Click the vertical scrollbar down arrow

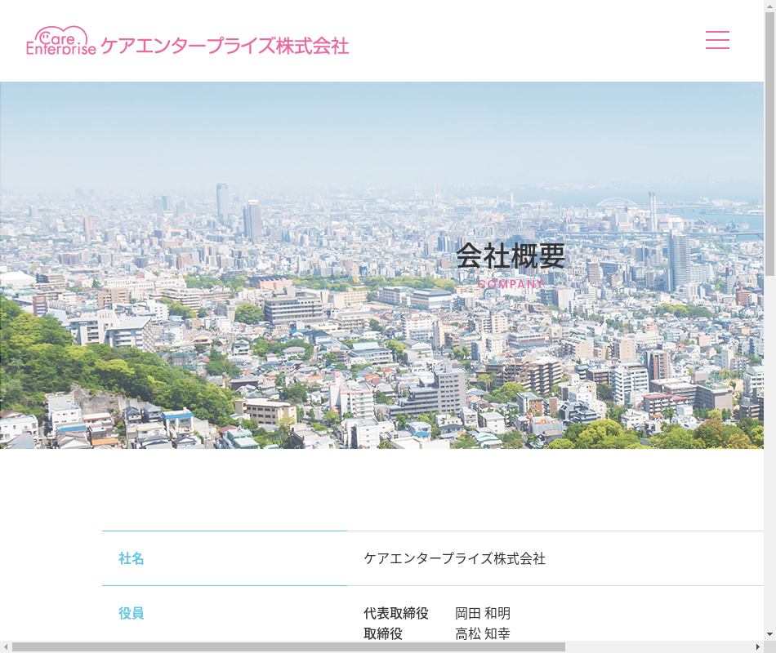[x=769, y=634]
